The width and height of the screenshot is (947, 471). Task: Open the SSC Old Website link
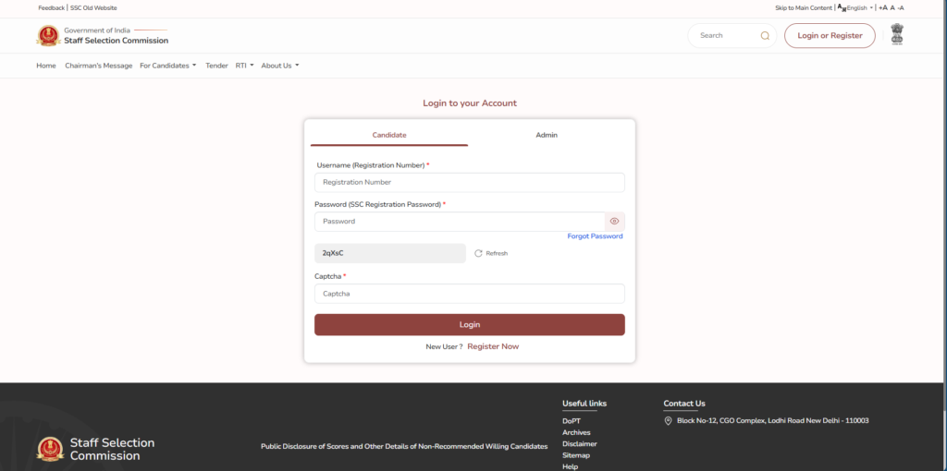coord(93,7)
